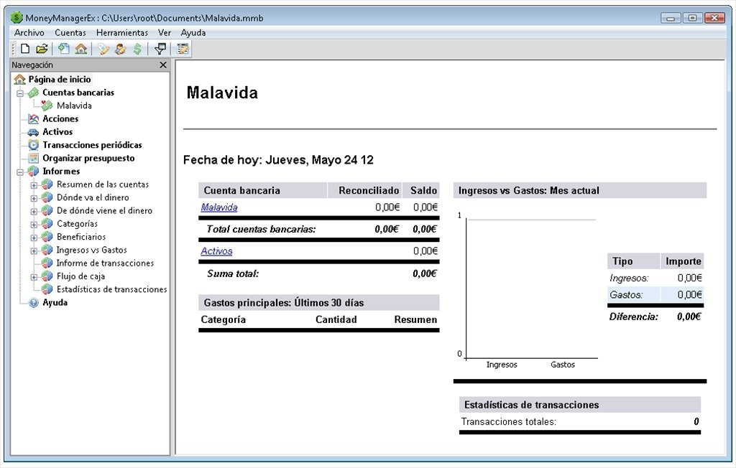The width and height of the screenshot is (736, 468).
Task: Collapse the Informes tree node
Action: [x=20, y=172]
